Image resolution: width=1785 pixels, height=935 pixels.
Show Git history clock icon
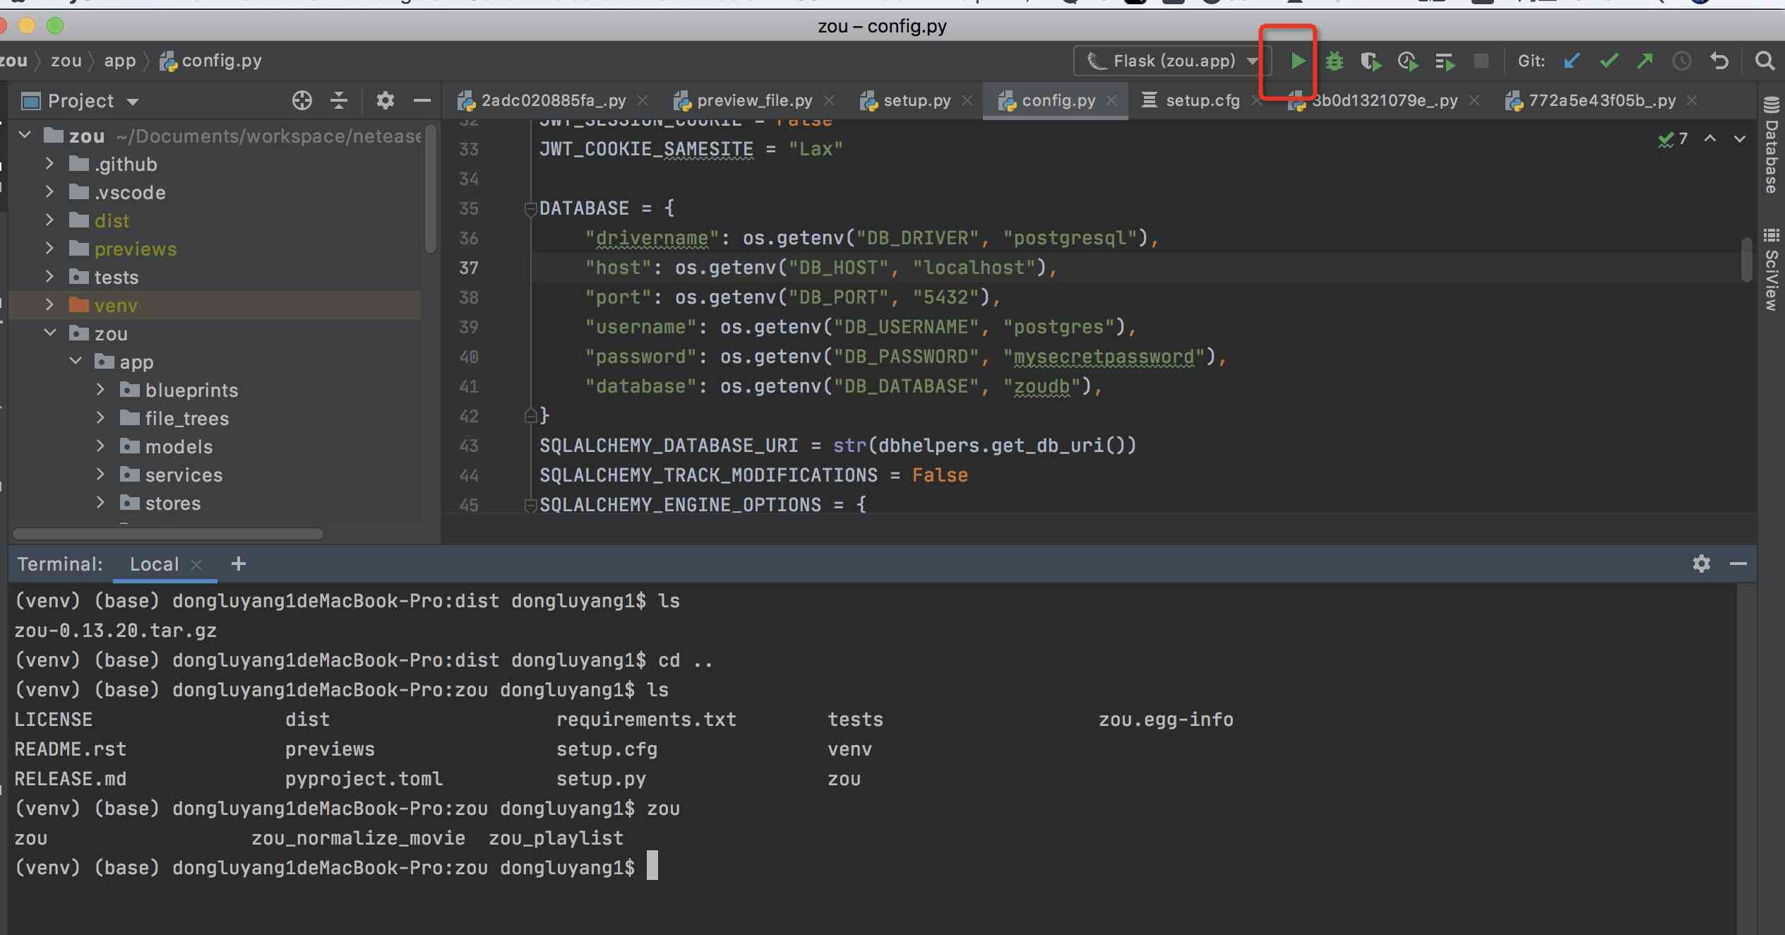pyautogui.click(x=1682, y=61)
